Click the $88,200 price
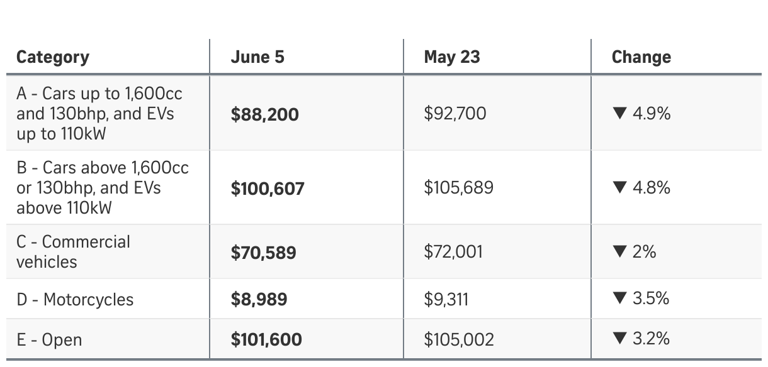The width and height of the screenshot is (768, 367). pyautogui.click(x=264, y=114)
